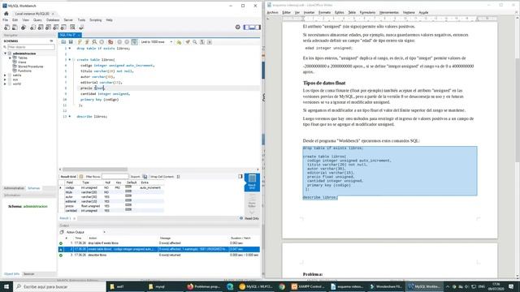Toggle Wrap Cell Content icon

pos(179,177)
